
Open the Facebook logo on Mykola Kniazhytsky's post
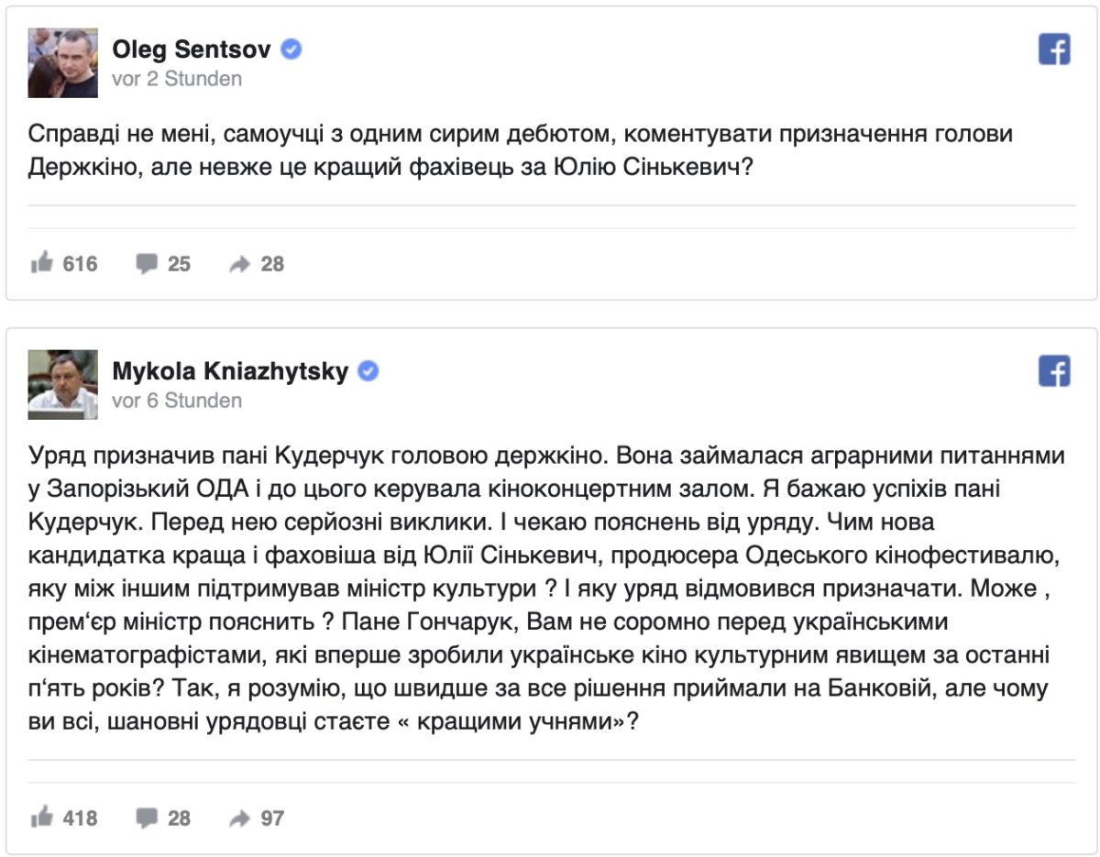(x=1054, y=371)
